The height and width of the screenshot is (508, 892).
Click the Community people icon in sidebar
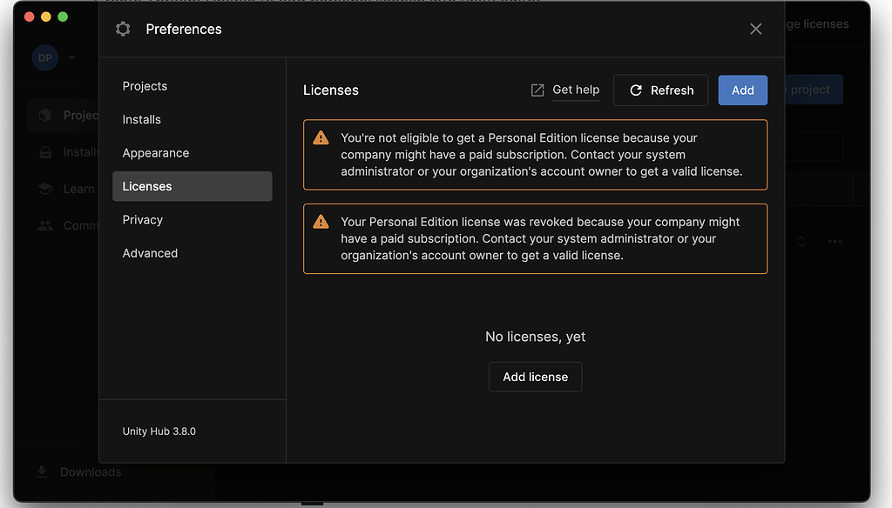[x=45, y=225]
